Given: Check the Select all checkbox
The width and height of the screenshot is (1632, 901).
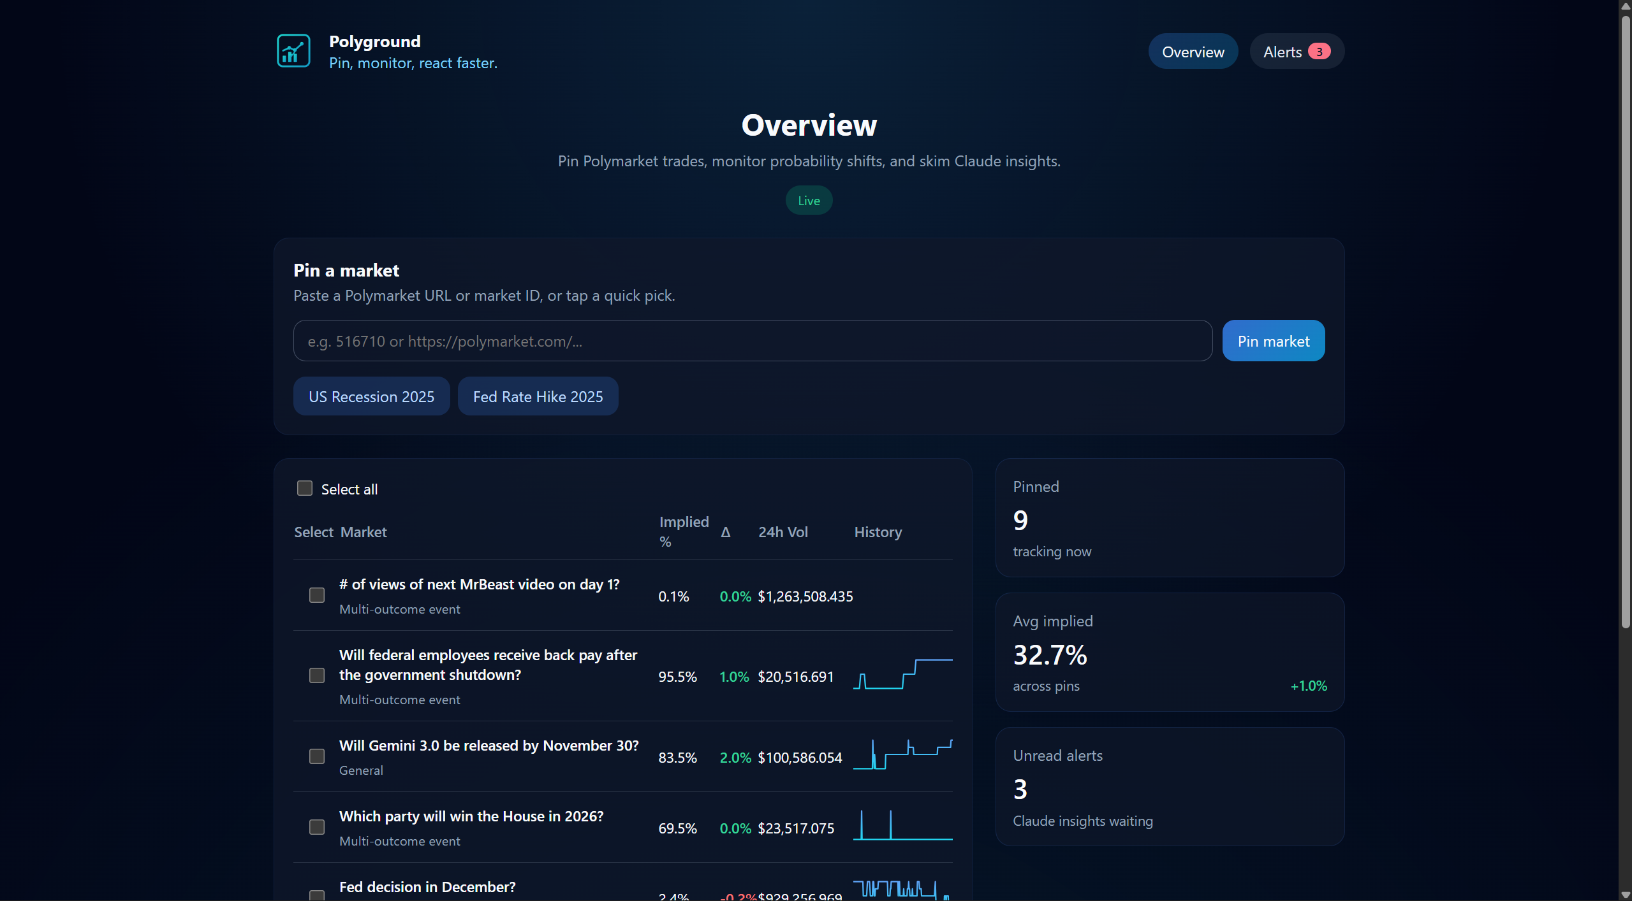Looking at the screenshot, I should point(305,489).
